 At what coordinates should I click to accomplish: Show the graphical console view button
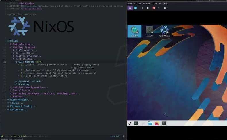[130, 8]
